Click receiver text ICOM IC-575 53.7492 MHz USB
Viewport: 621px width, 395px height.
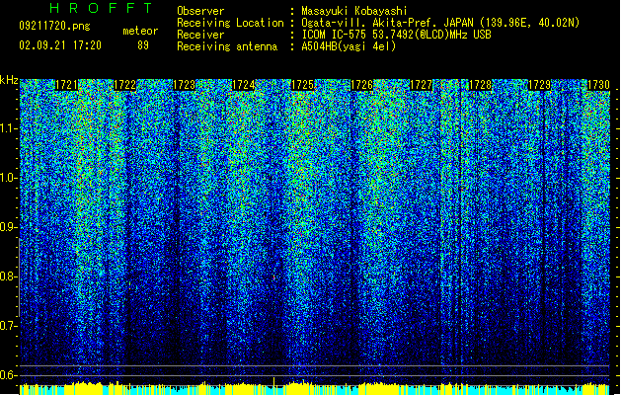(397, 35)
